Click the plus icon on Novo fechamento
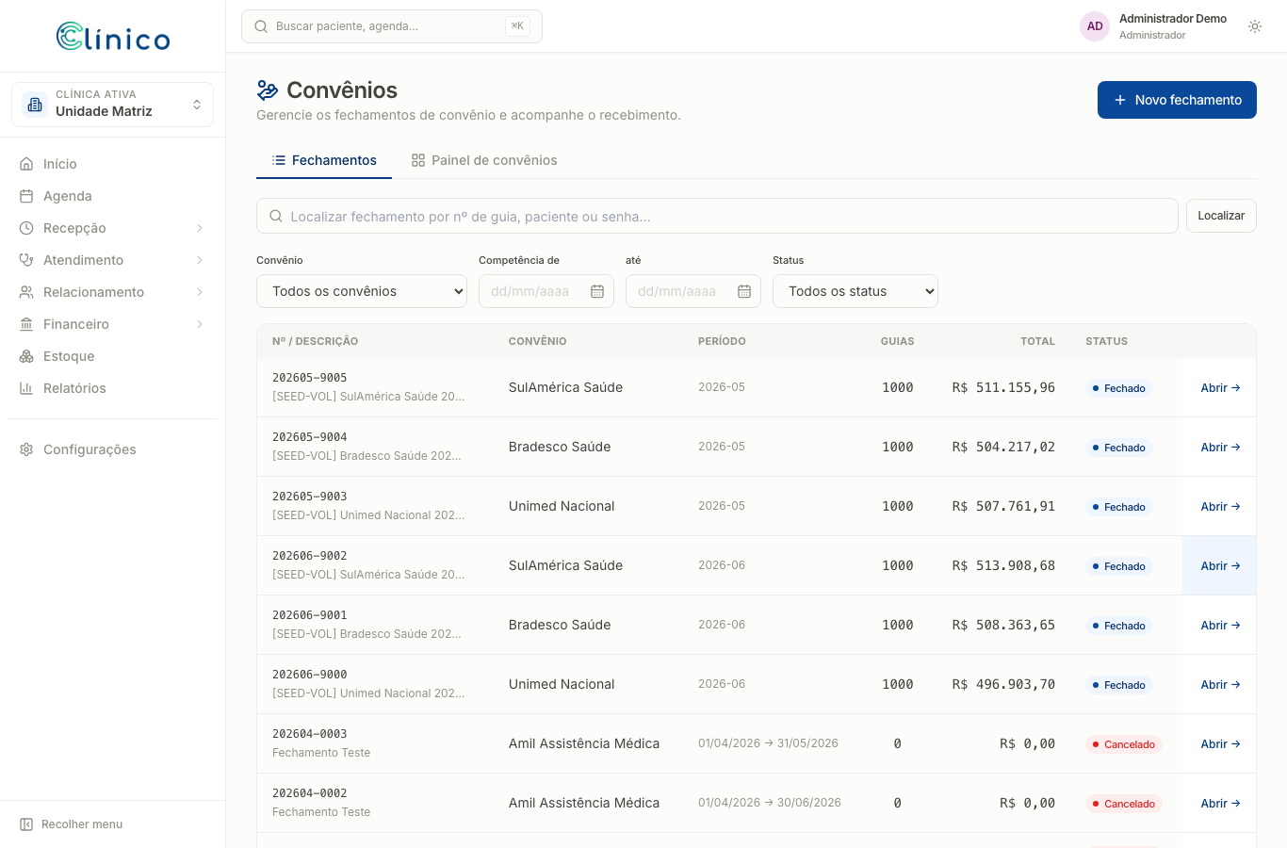This screenshot has width=1287, height=848. click(1120, 100)
